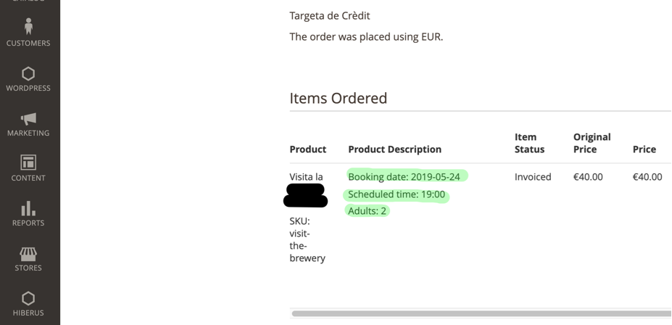Click the Original Price column header
Viewport: 672px width, 325px height.
(592, 143)
